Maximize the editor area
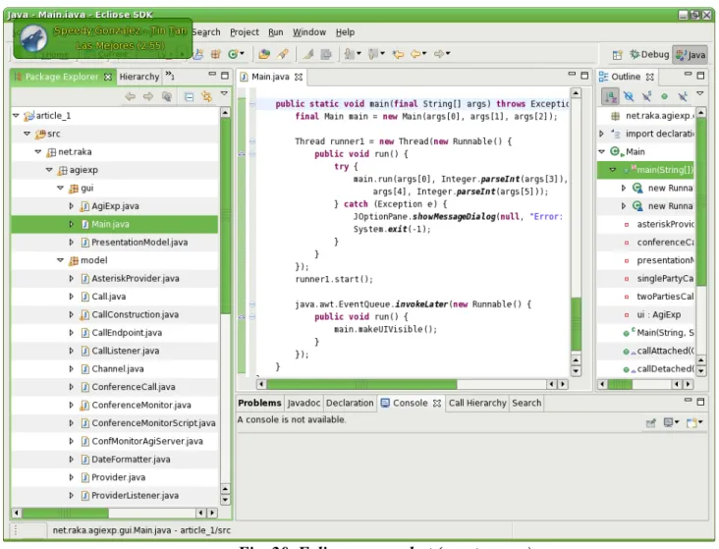 pos(584,75)
